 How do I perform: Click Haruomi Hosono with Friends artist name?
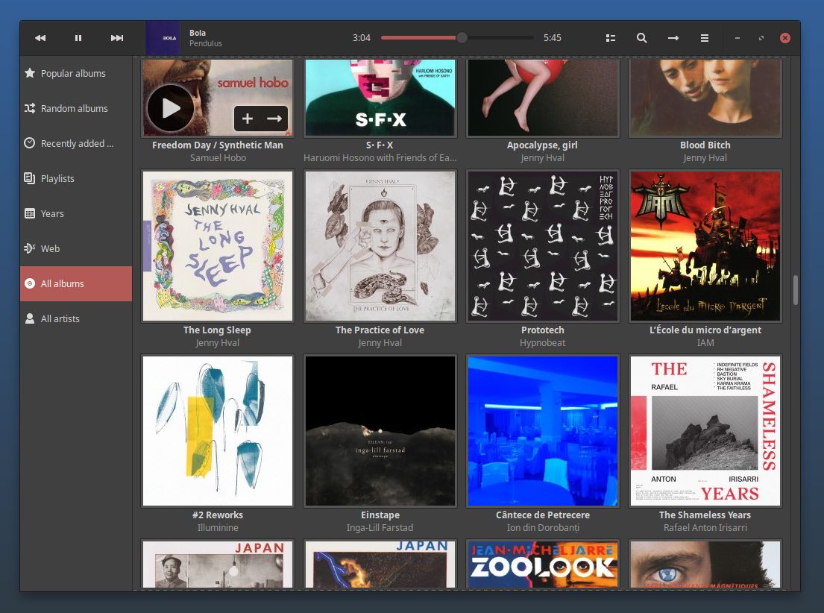[380, 157]
